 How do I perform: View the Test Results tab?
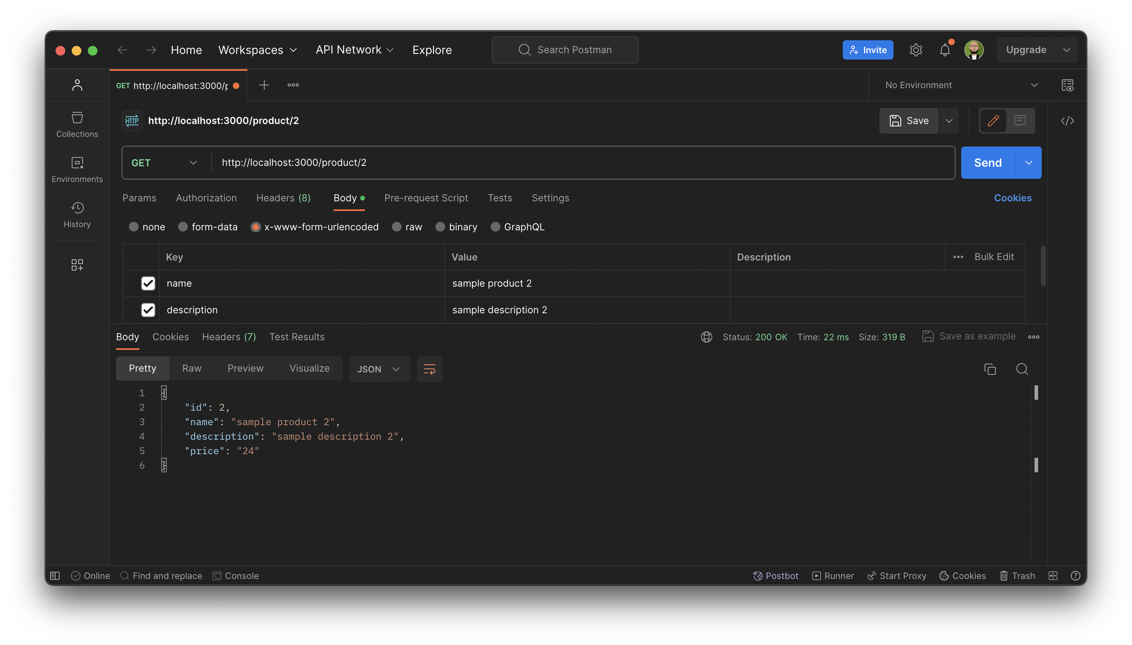(x=296, y=337)
